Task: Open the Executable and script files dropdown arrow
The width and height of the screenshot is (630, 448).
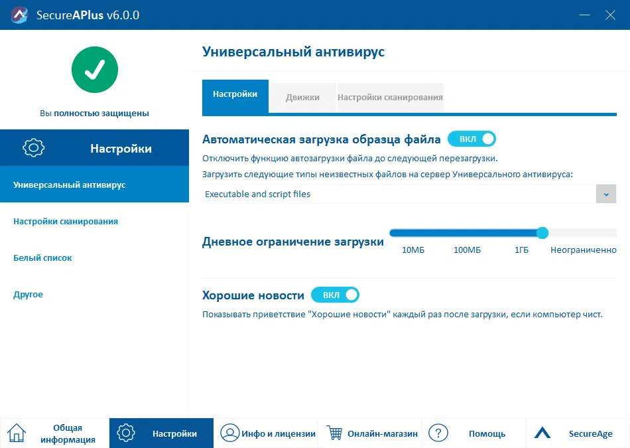Action: 606,194
